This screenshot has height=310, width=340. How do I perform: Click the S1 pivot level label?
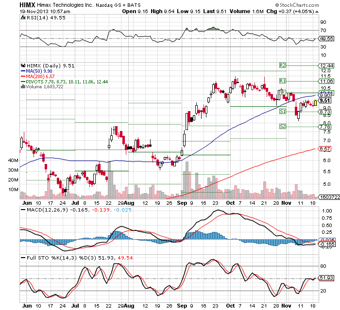pyautogui.click(x=283, y=112)
